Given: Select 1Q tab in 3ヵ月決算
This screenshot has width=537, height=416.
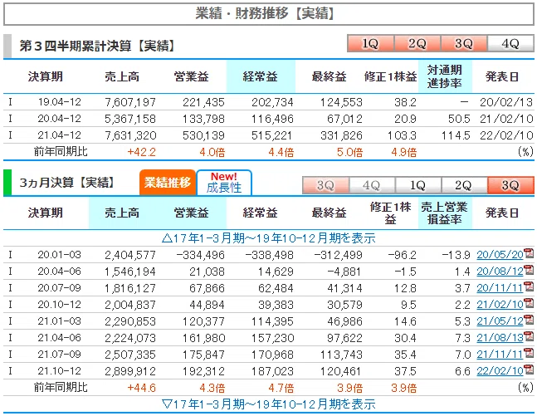Looking at the screenshot, I should pos(417,185).
